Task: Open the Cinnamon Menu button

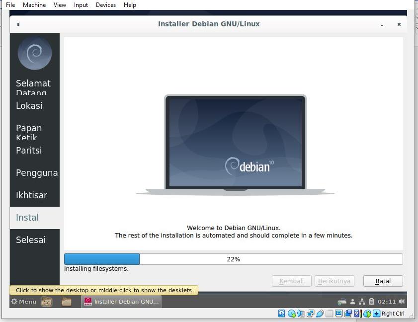Action: point(24,302)
